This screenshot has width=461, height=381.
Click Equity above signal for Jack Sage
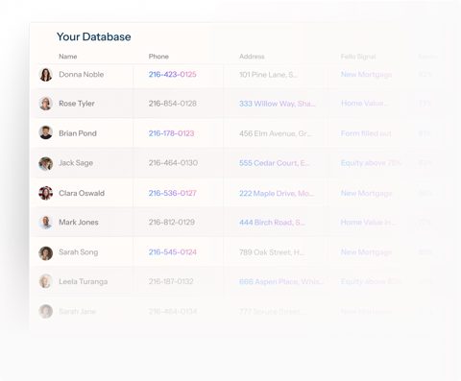click(x=371, y=163)
